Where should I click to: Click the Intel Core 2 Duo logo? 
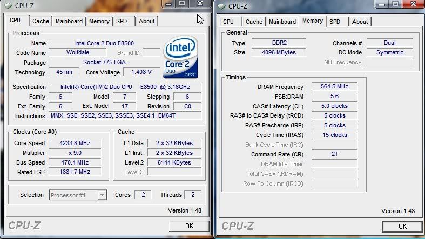[x=180, y=57]
